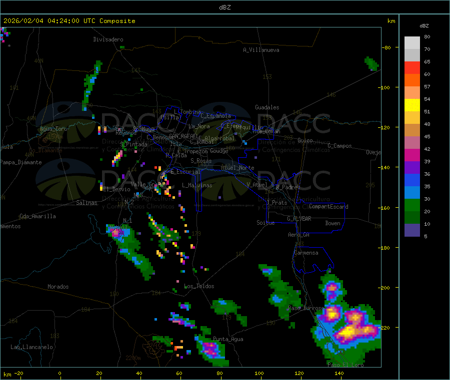The height and width of the screenshot is (380, 450).
Task: Click the Aero_GA map label
Action: click(299, 235)
